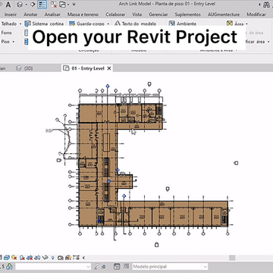Open the default 3D view house icon

tap(20, 5)
